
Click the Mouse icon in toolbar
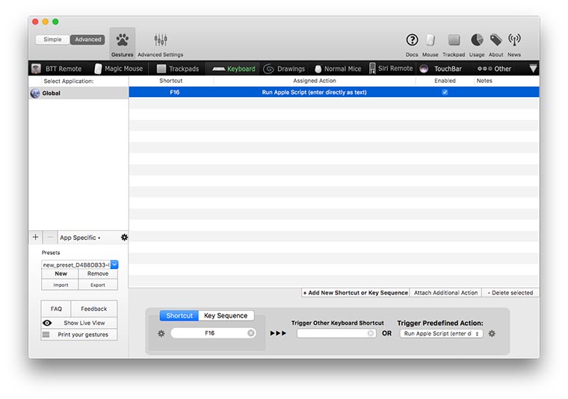430,40
